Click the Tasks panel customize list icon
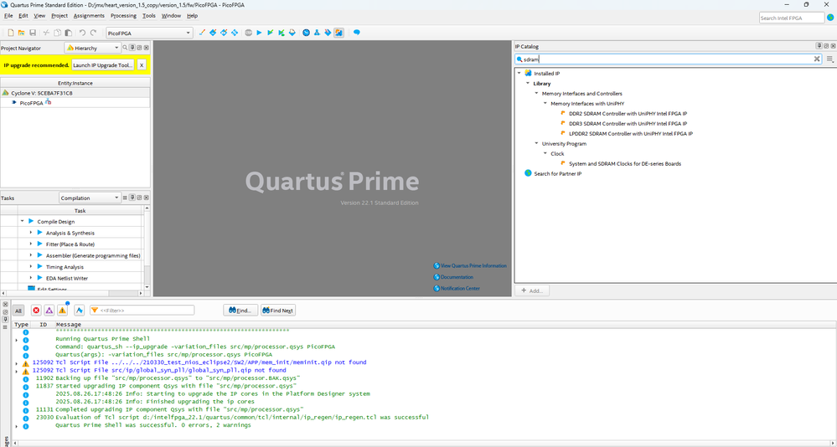837x447 pixels. tap(126, 198)
